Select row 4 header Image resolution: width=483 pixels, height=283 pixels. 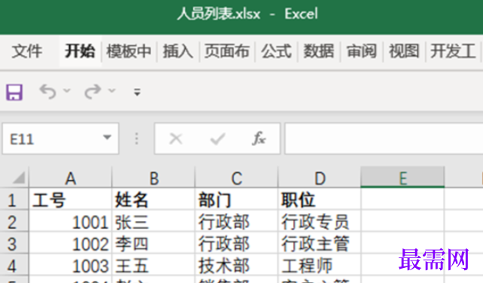coord(14,265)
